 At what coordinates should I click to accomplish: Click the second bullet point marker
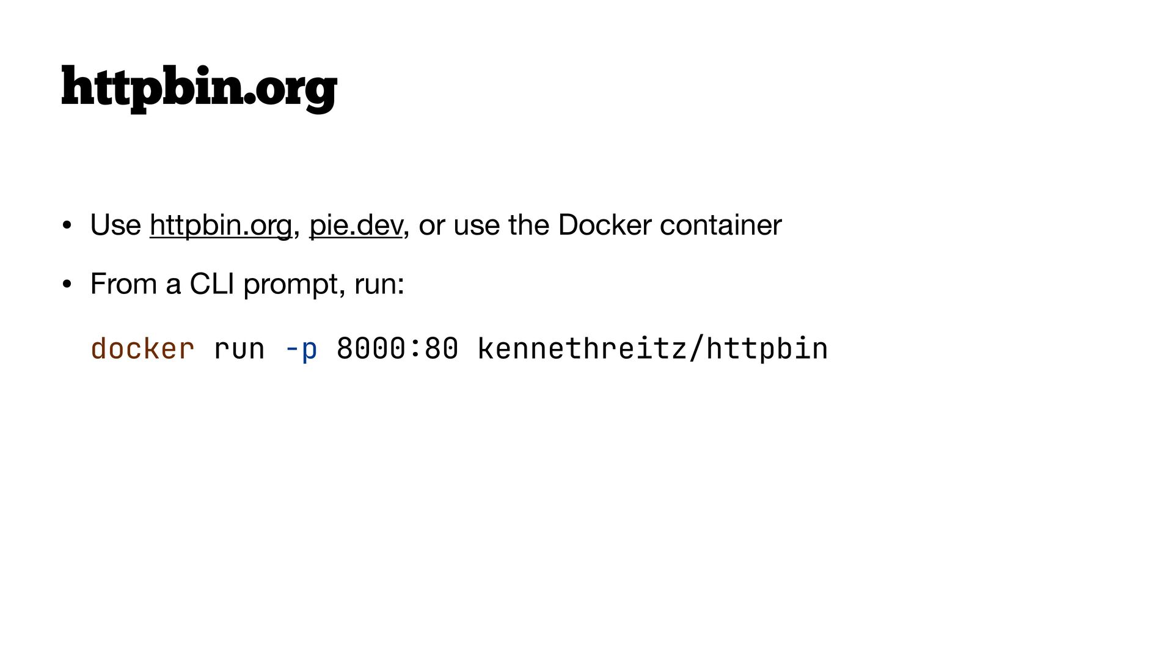tap(67, 285)
